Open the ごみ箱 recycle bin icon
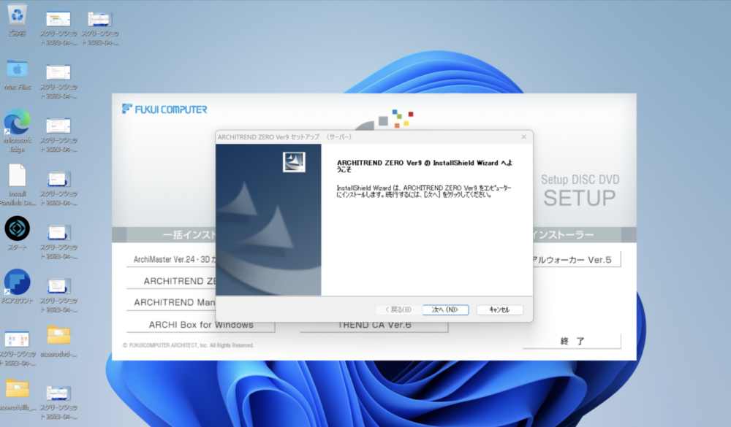 click(x=18, y=15)
